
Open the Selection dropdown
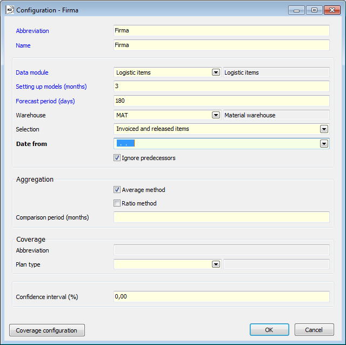pos(324,129)
